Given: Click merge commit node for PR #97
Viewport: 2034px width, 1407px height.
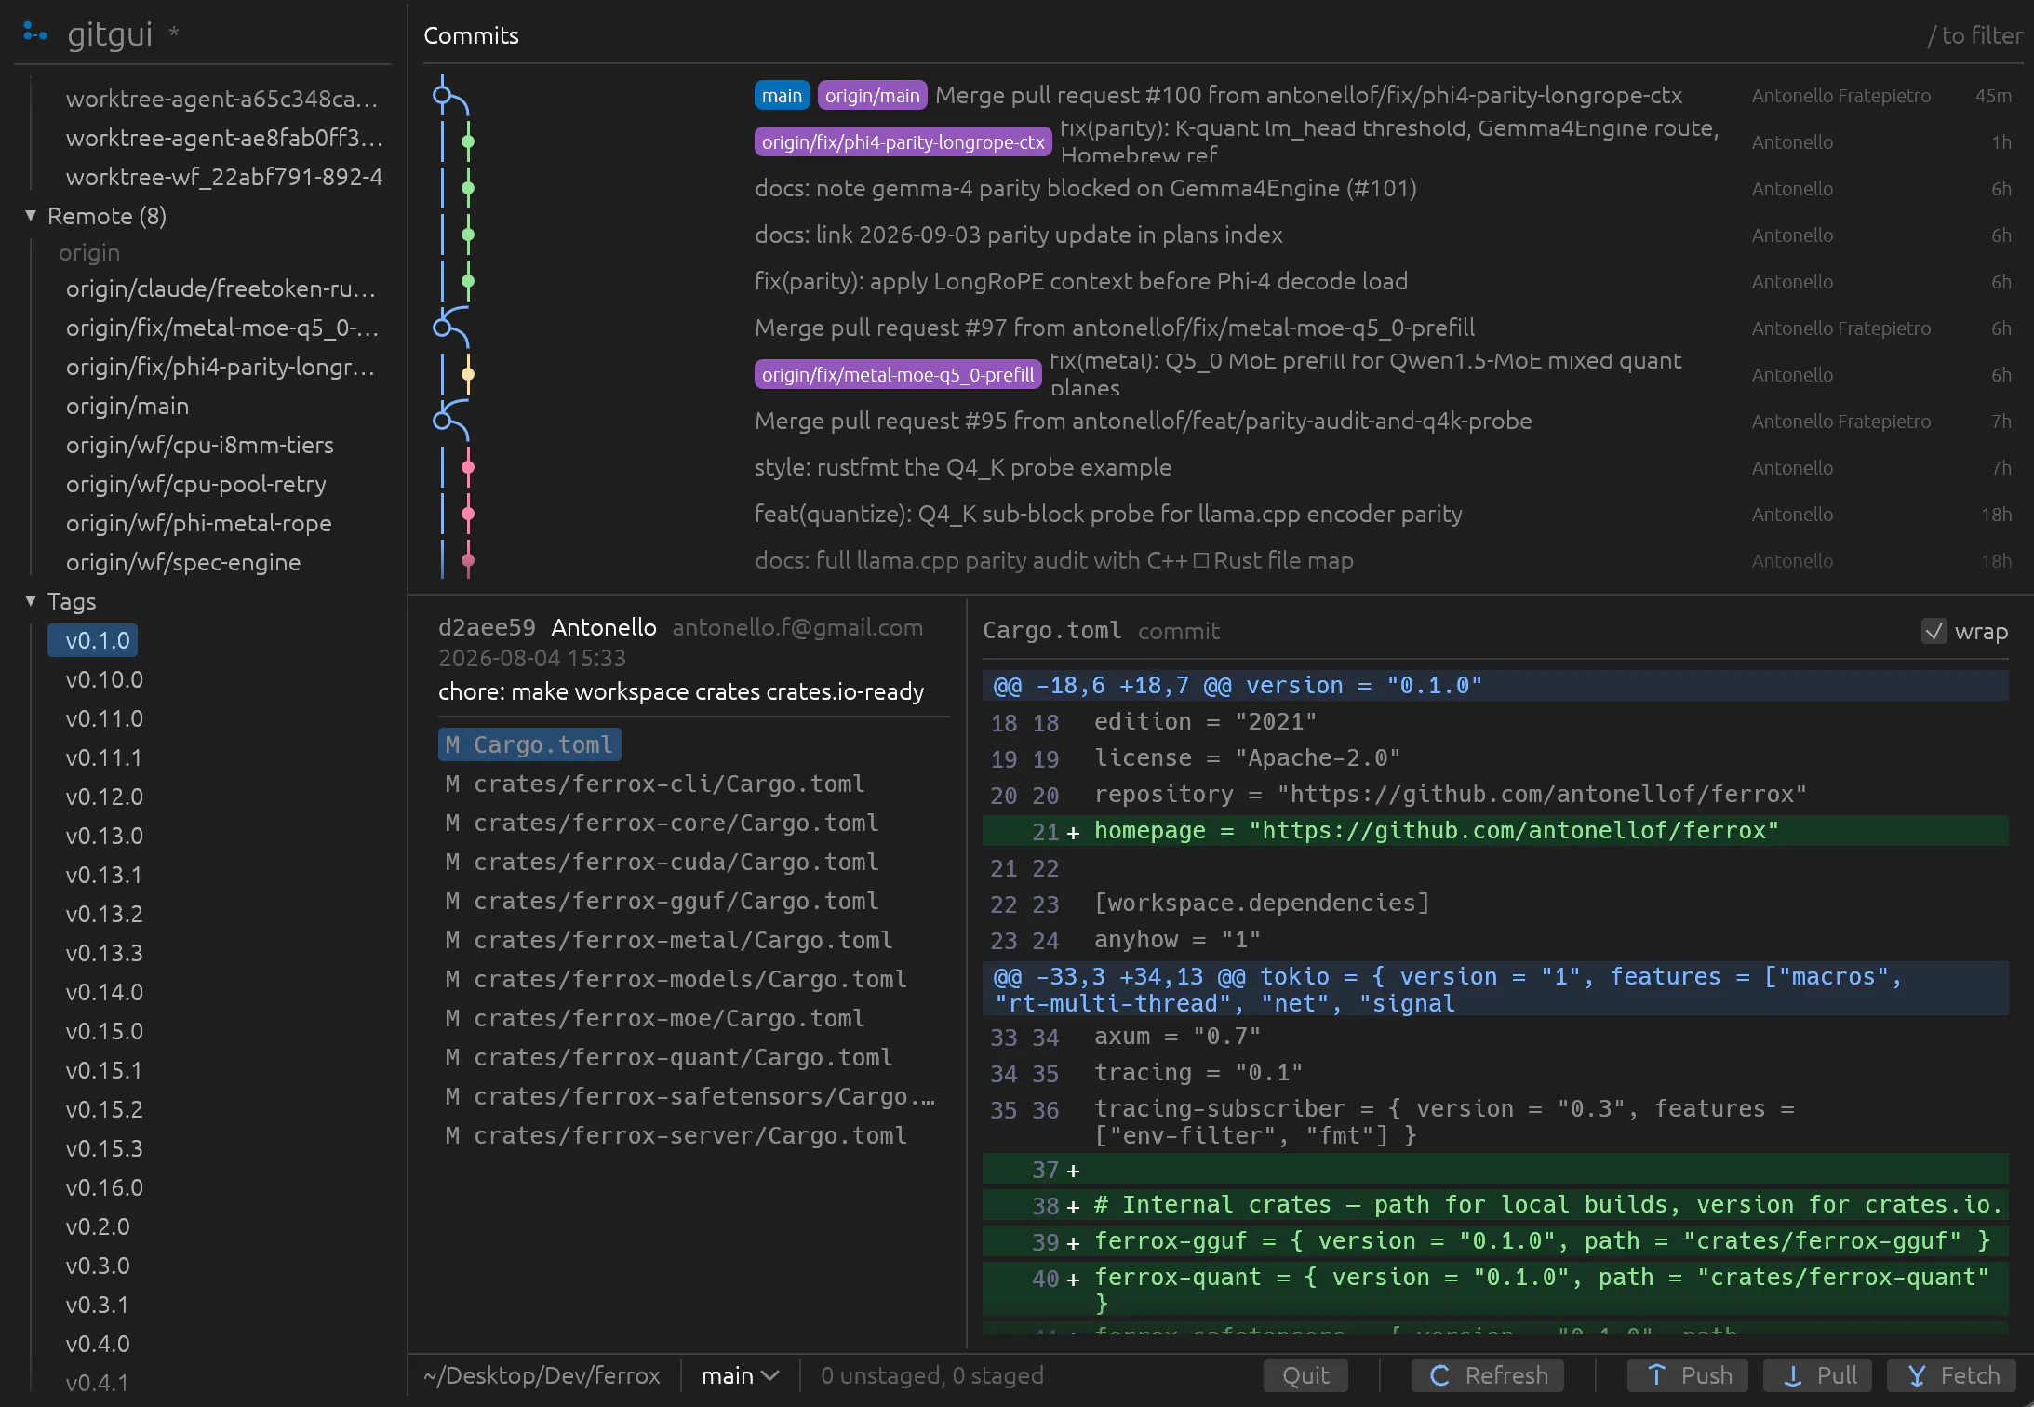Looking at the screenshot, I should click(442, 328).
